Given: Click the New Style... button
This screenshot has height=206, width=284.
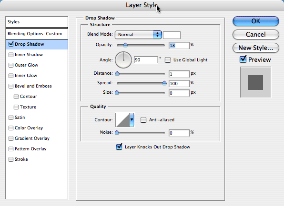Looking at the screenshot, I should (x=255, y=48).
